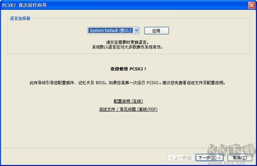Close the PCSX2 first-run wizard window
The image size is (257, 166).
pyautogui.click(x=251, y=5)
